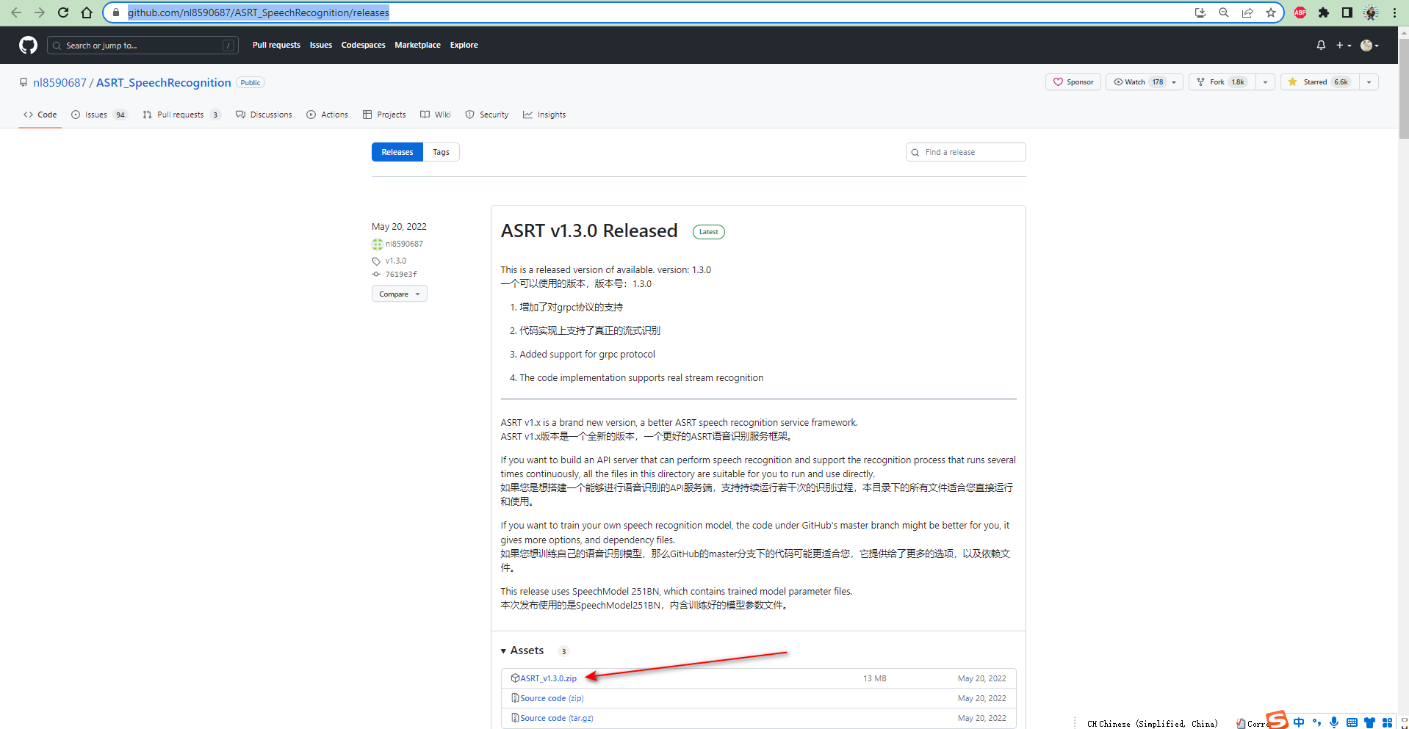The width and height of the screenshot is (1409, 729).
Task: Open the browser home page icon
Action: pyautogui.click(x=87, y=12)
